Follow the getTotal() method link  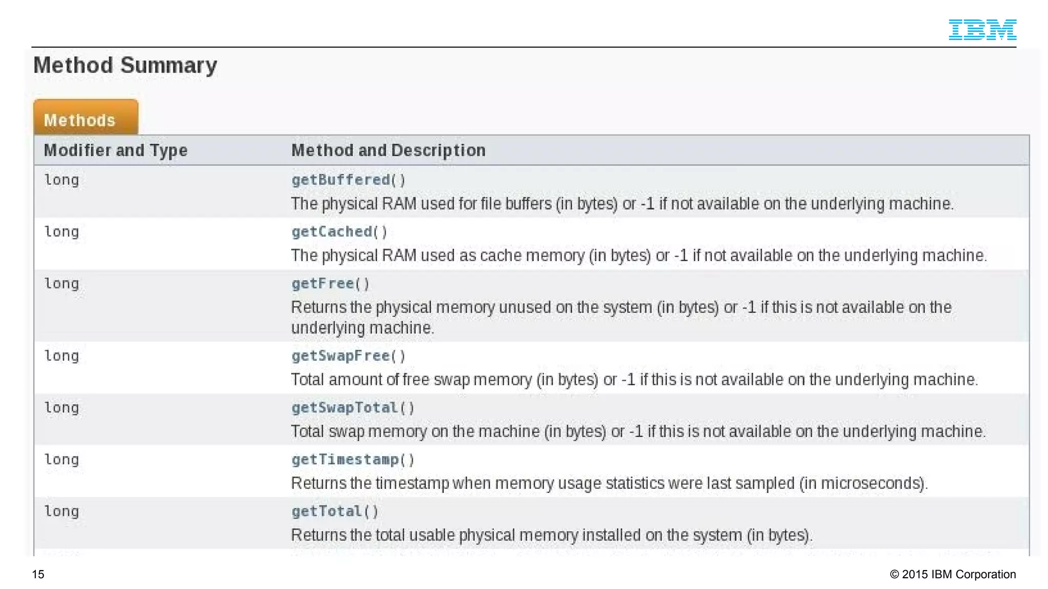point(335,511)
